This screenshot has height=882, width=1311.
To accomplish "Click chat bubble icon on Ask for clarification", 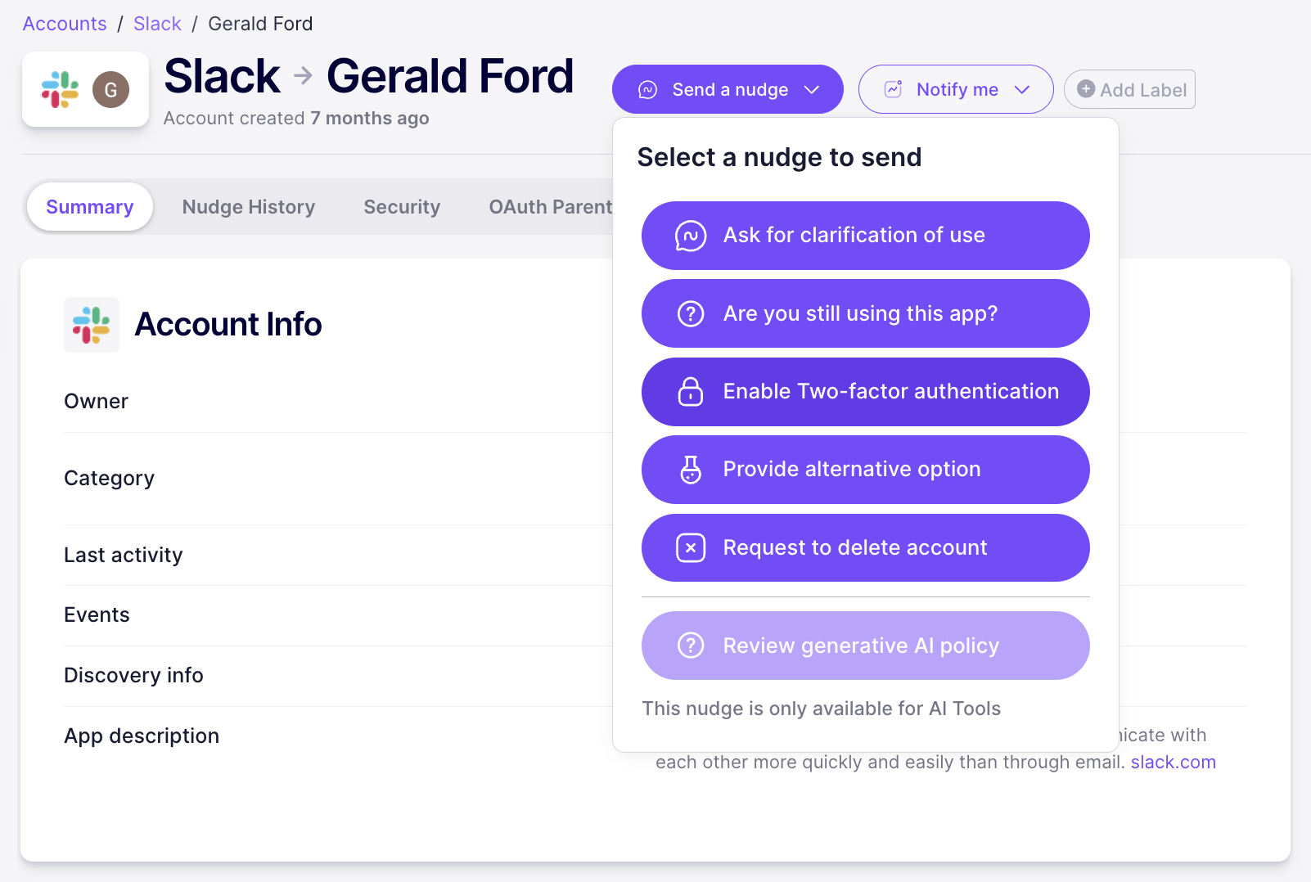I will [x=691, y=236].
